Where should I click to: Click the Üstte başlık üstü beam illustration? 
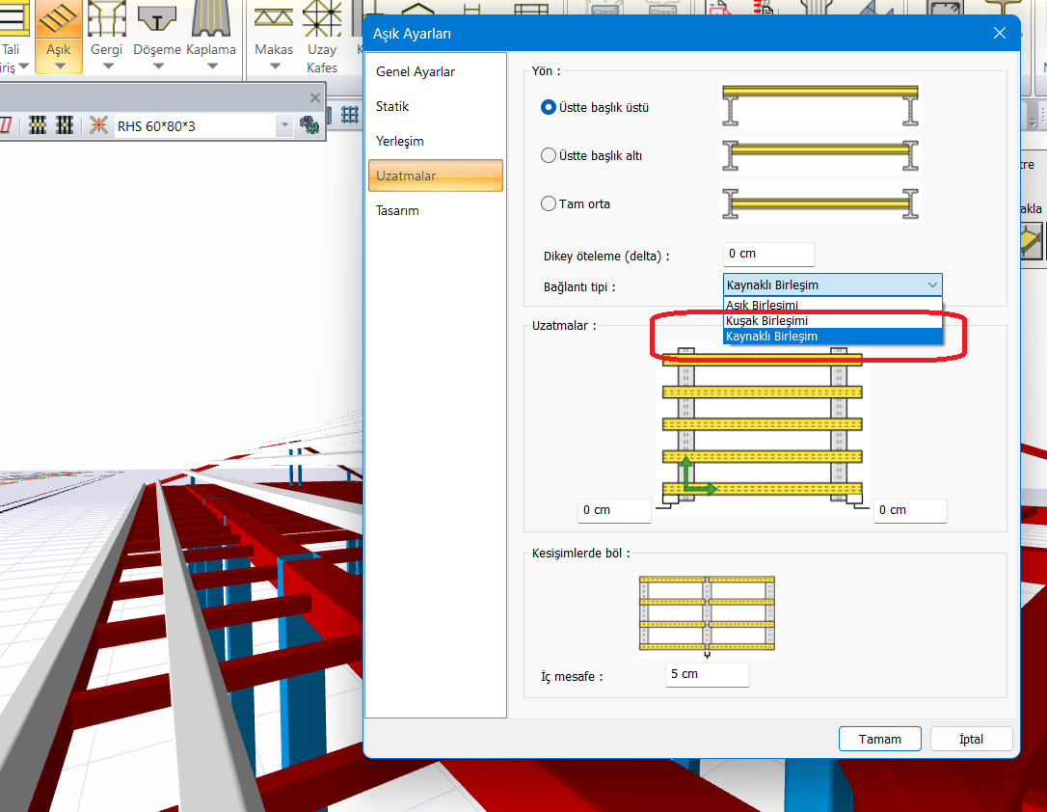coord(820,105)
